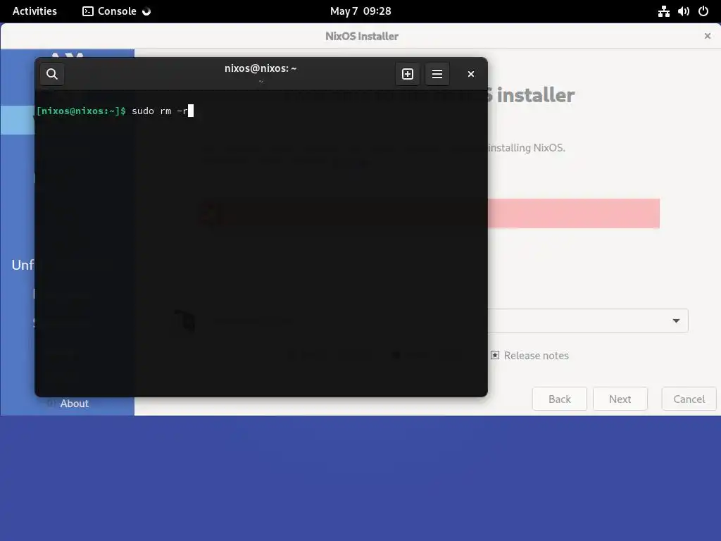Open search in the Console terminal

[x=52, y=74]
